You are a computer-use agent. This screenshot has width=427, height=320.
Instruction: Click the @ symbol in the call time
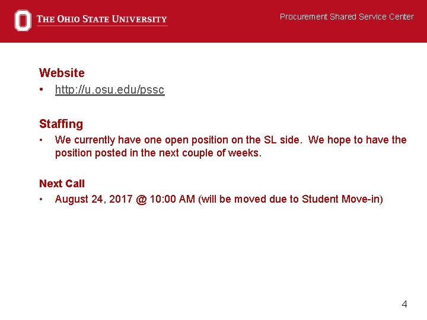tap(141, 200)
